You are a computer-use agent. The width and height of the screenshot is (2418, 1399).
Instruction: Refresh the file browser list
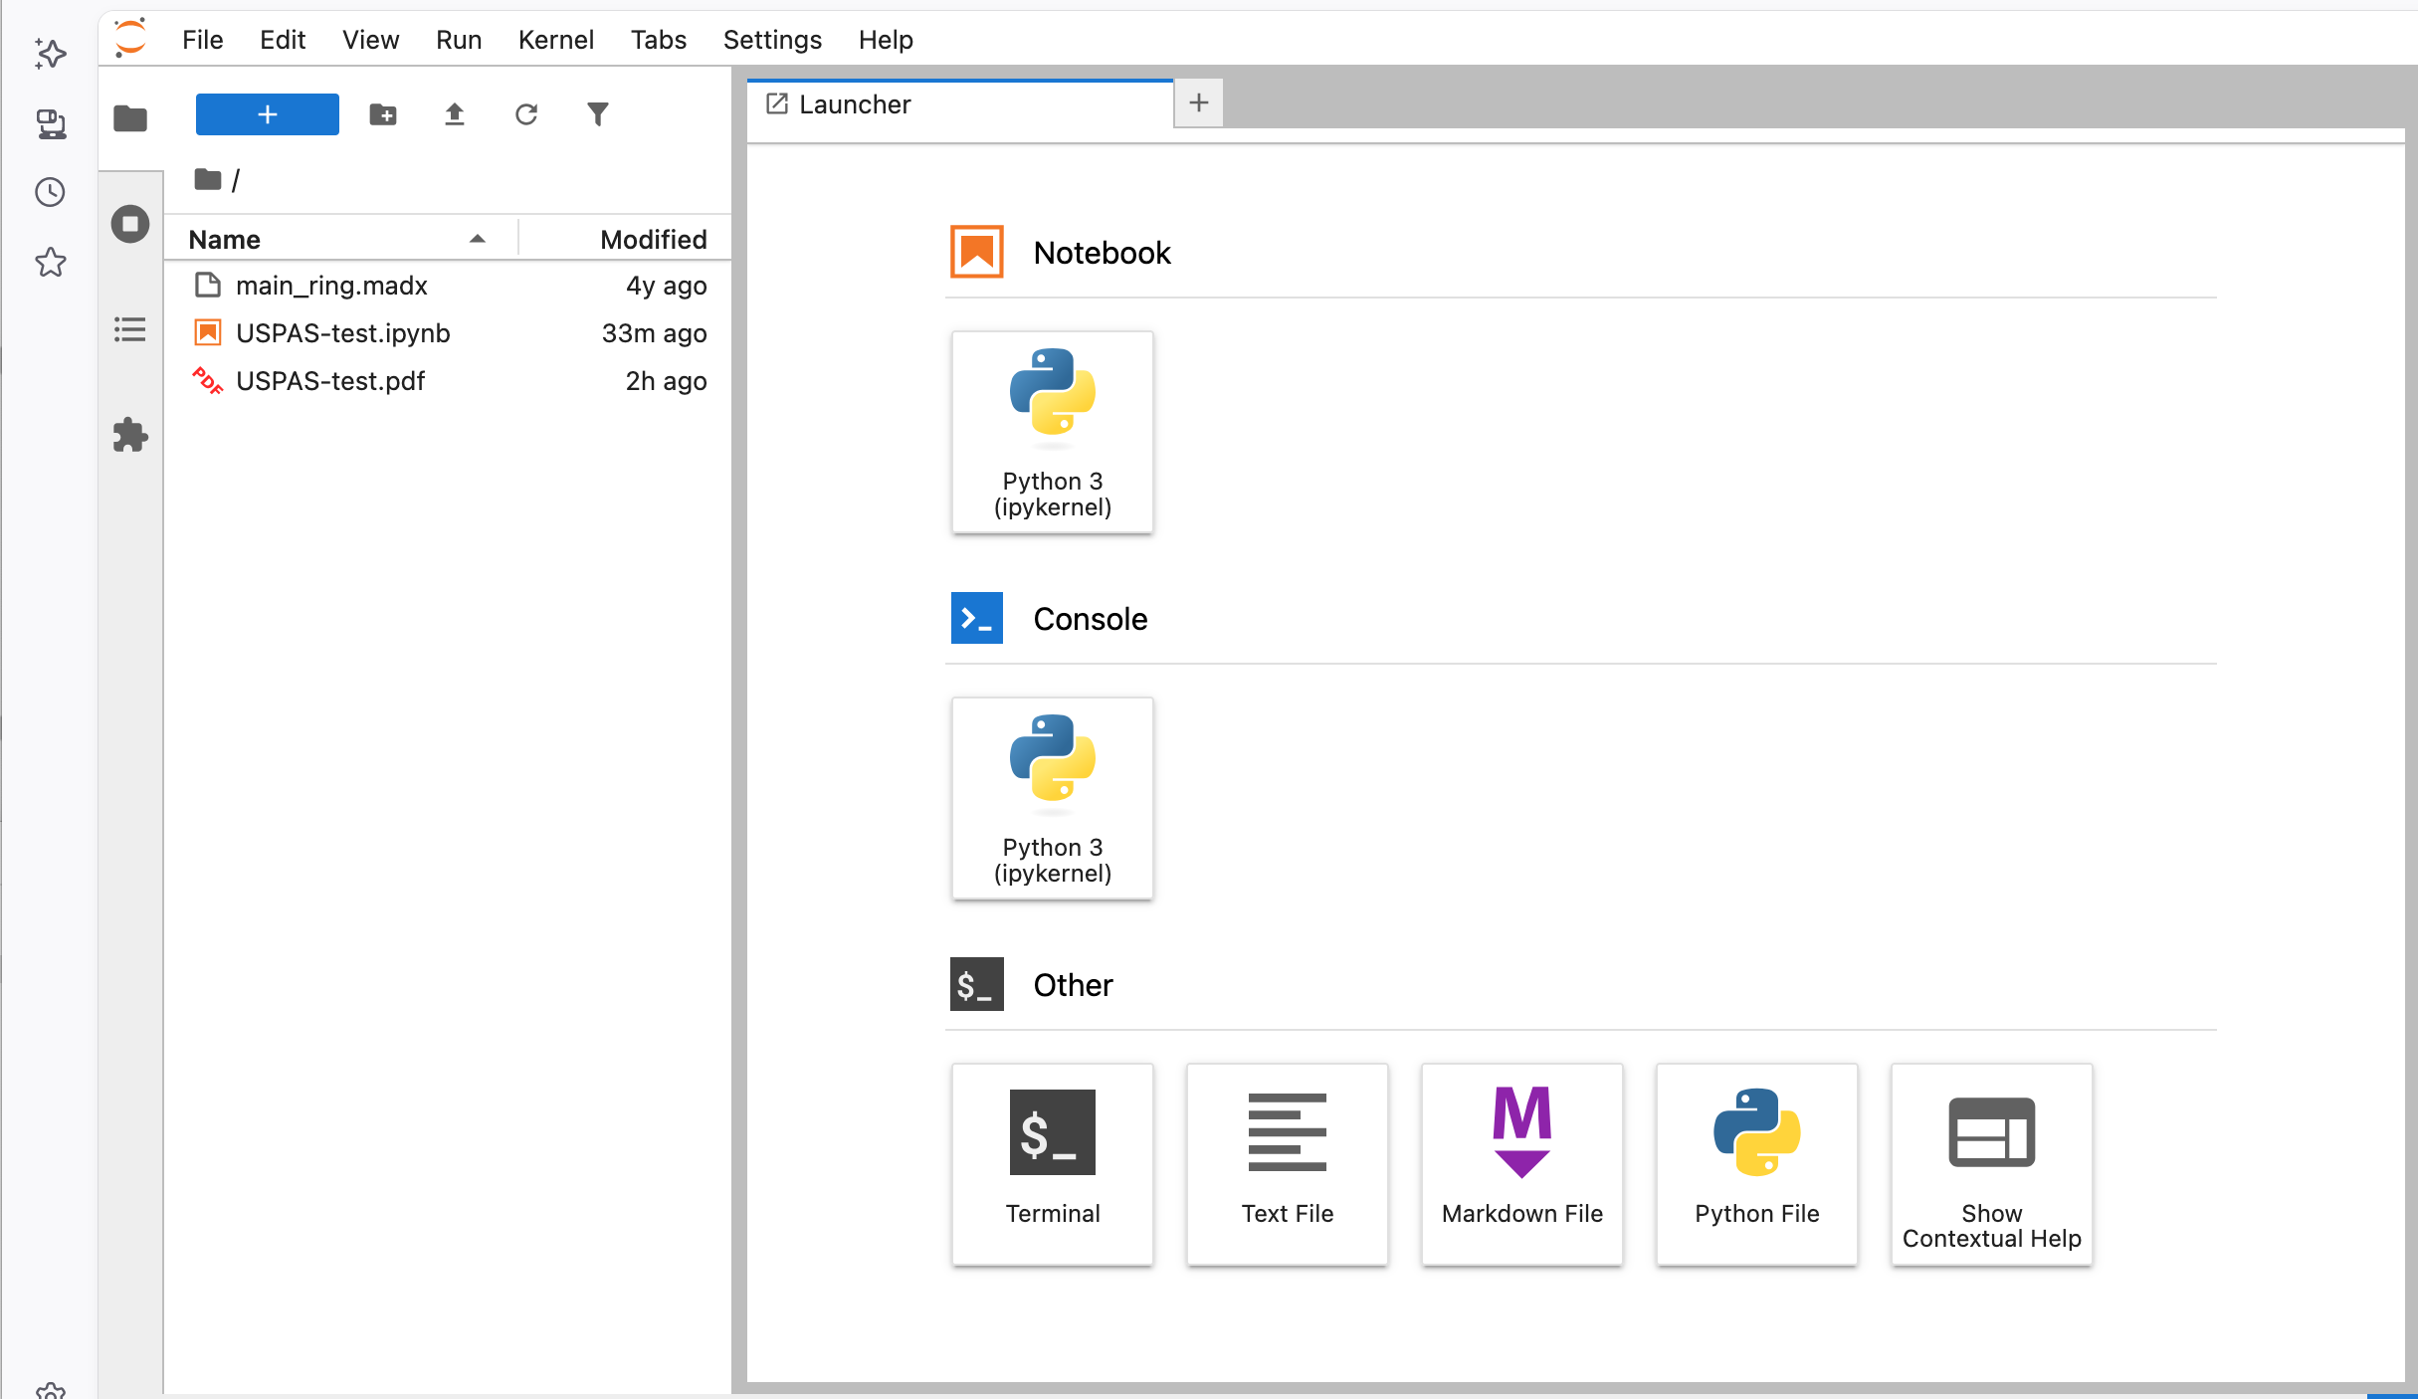tap(526, 114)
